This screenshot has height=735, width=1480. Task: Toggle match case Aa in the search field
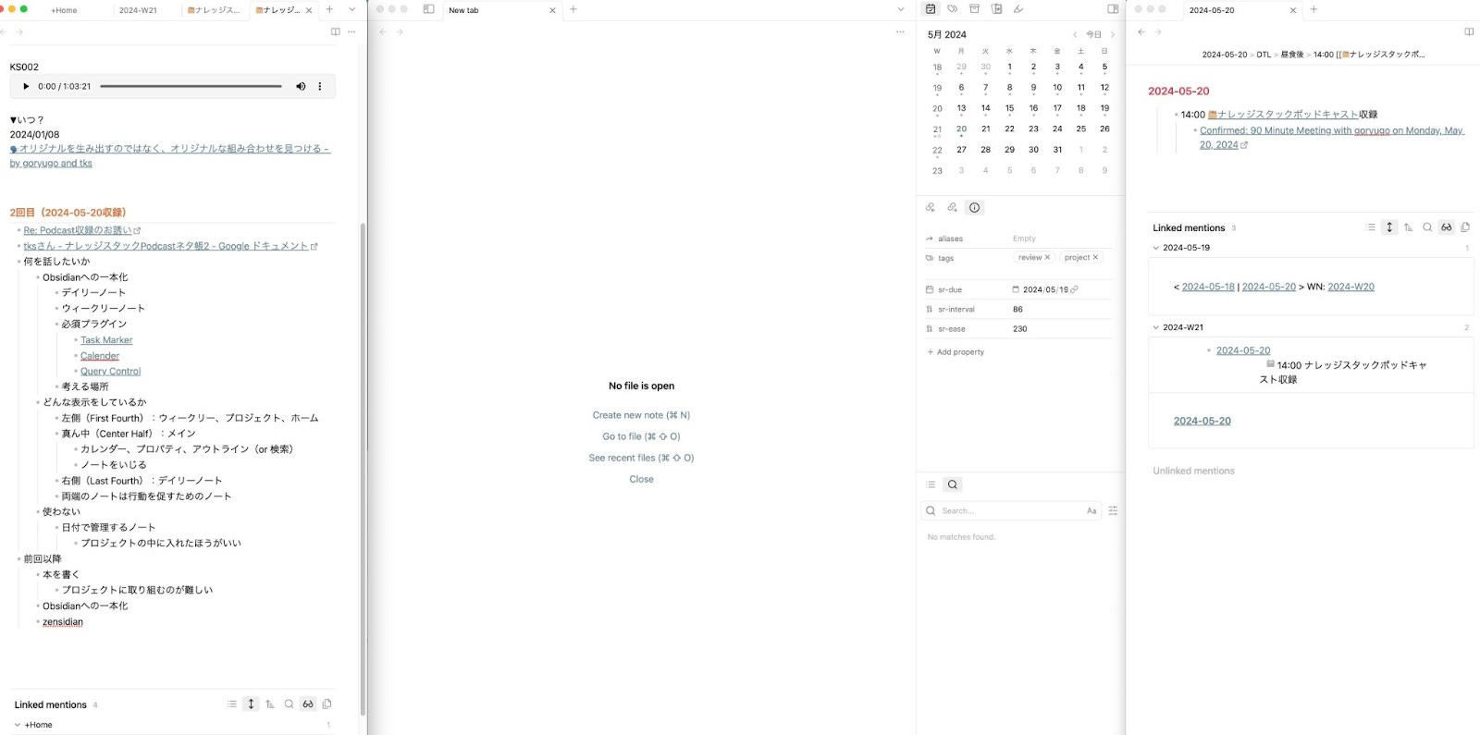point(1091,510)
